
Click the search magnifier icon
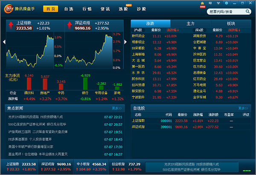[x=247, y=11]
